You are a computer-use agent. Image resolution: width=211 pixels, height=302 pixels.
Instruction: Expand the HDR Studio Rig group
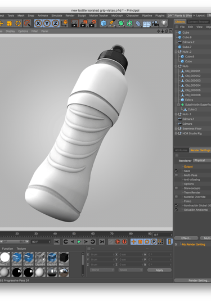click(176, 133)
